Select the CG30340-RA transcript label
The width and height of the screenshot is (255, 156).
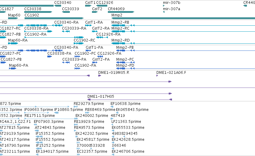coord(66,22)
